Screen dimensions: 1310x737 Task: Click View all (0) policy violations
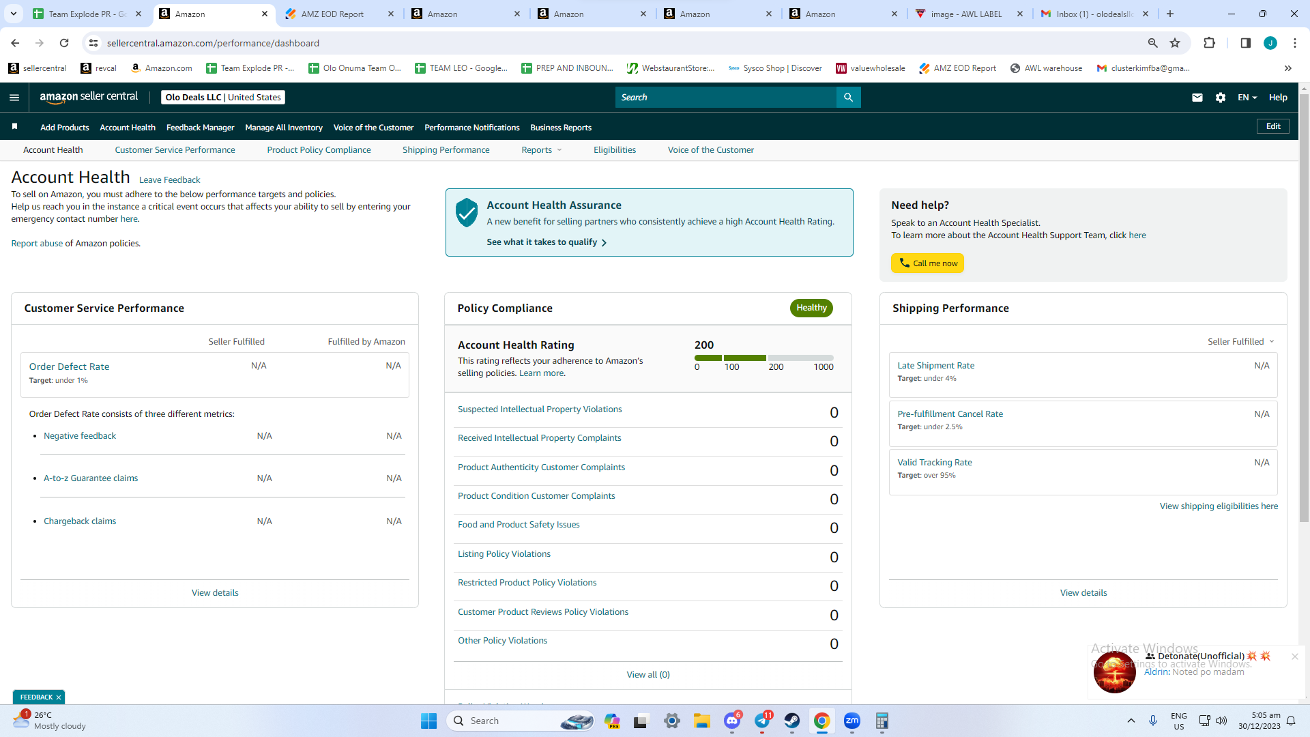coord(648,675)
